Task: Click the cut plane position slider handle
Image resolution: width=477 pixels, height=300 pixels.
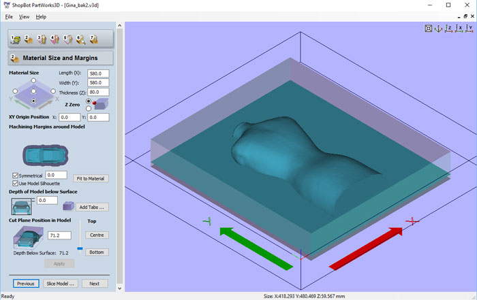Action: 80,248
